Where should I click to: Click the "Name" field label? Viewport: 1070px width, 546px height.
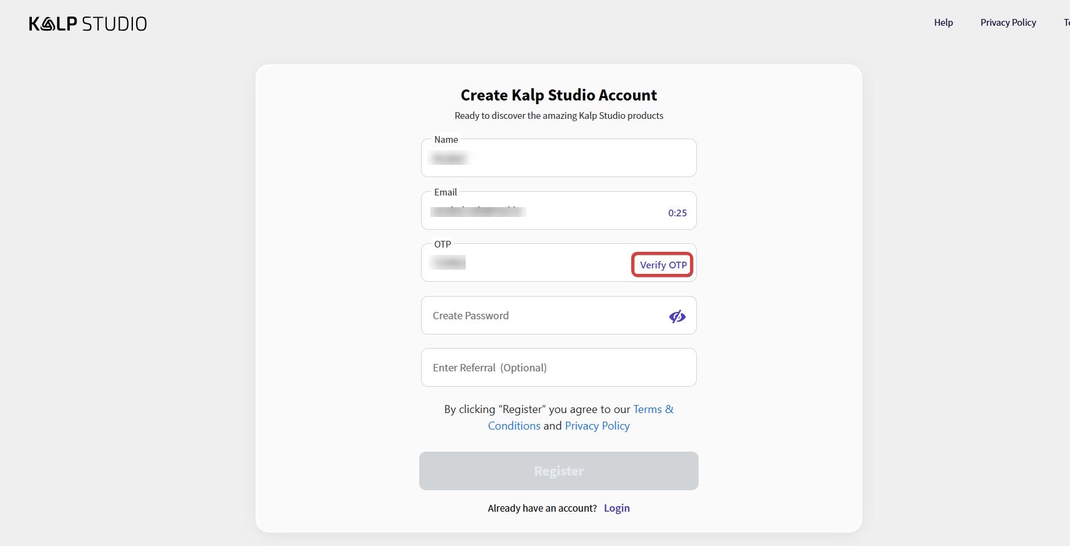point(446,140)
